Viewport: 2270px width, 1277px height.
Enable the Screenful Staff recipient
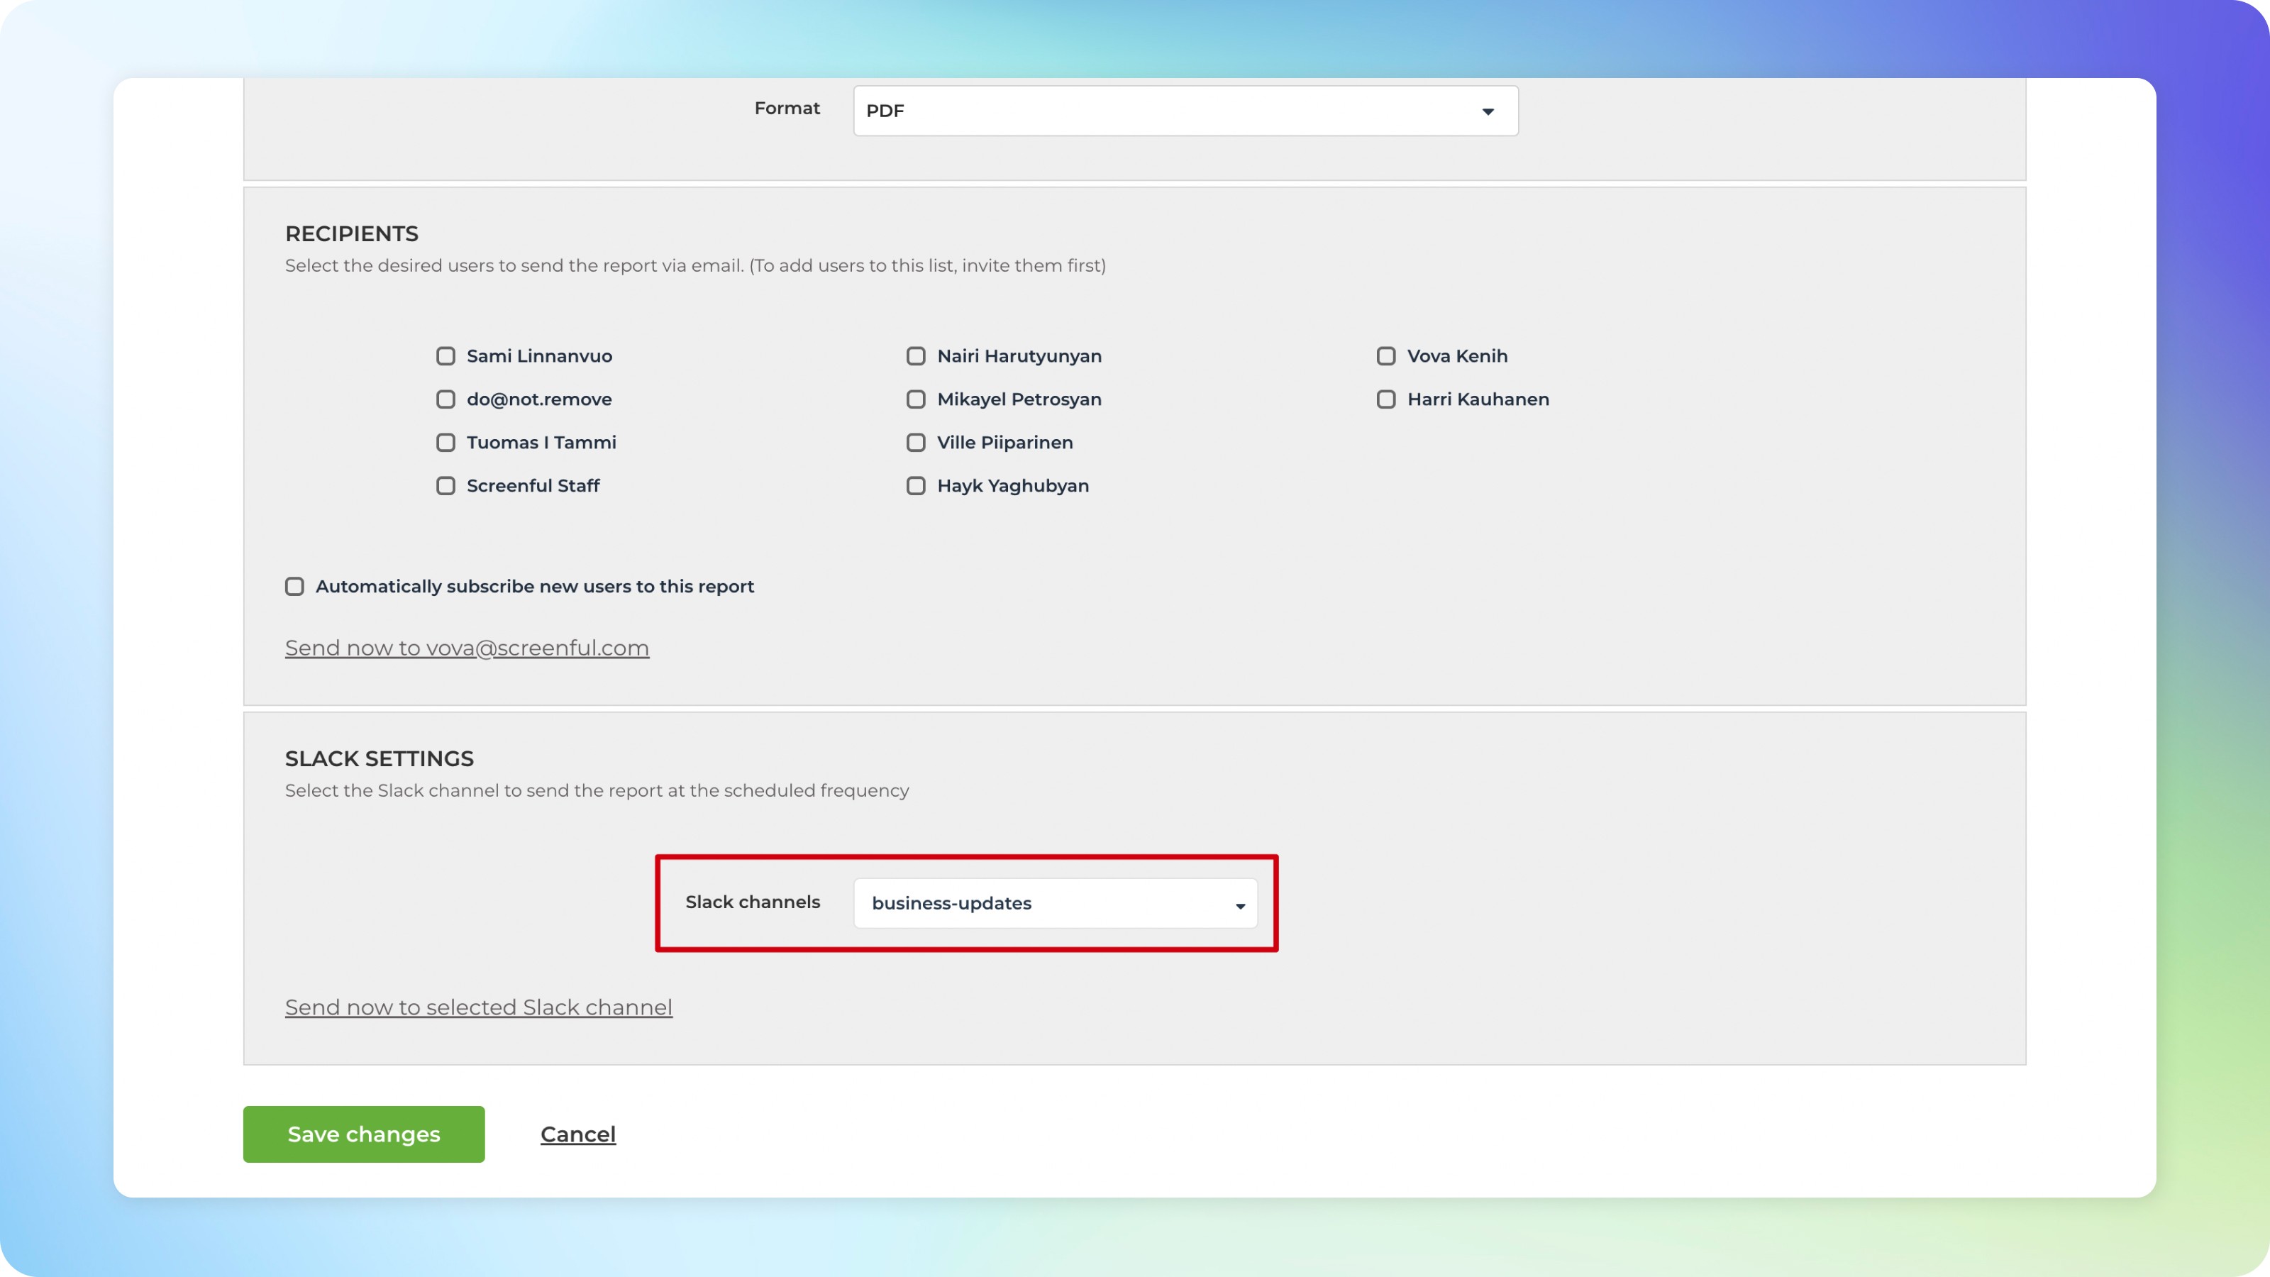pyautogui.click(x=446, y=485)
